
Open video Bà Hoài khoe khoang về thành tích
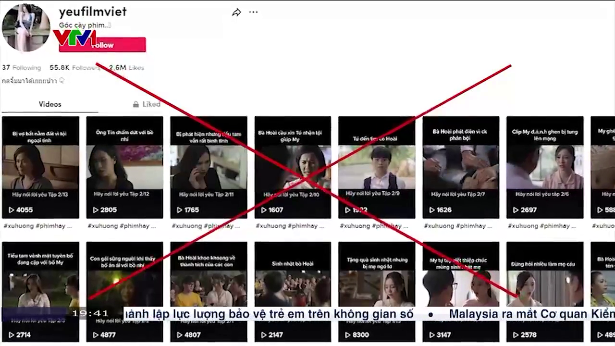coord(209,292)
